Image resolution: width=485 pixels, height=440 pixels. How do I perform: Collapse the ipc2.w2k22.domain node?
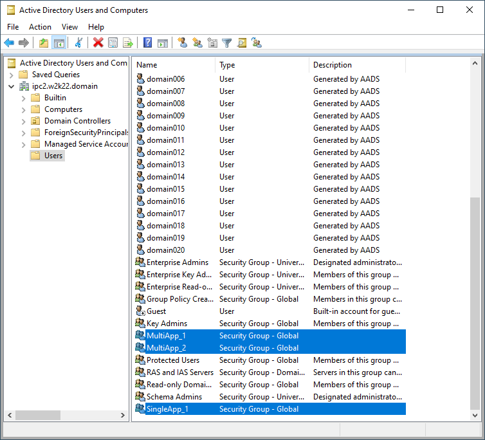(x=12, y=86)
